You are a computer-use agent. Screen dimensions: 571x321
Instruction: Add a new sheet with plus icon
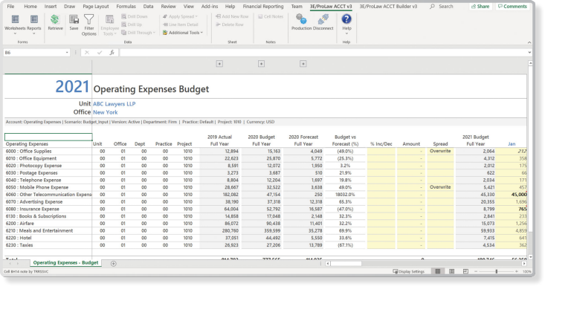(x=114, y=263)
